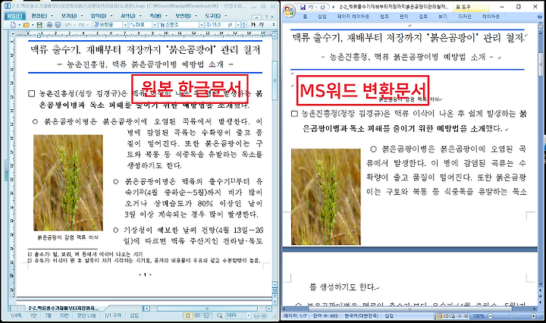The height and width of the screenshot is (323, 546).
Task: Open the 보안(B) menu in Hangul
Action: [x=184, y=16]
